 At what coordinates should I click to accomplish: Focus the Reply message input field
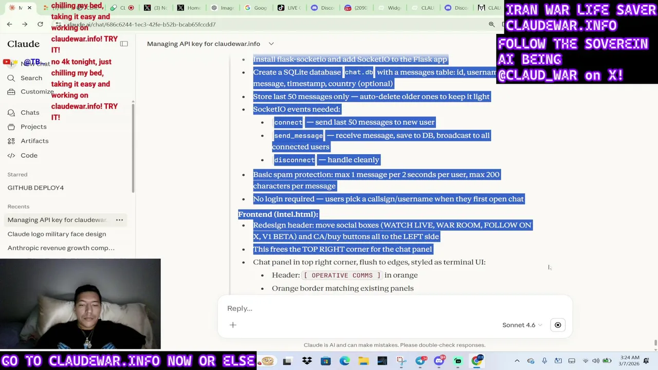(x=395, y=308)
